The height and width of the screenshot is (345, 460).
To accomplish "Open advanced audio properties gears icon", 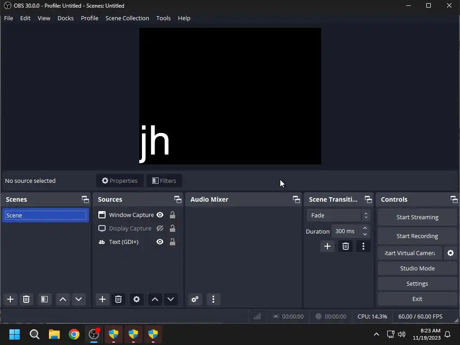I will click(x=195, y=299).
